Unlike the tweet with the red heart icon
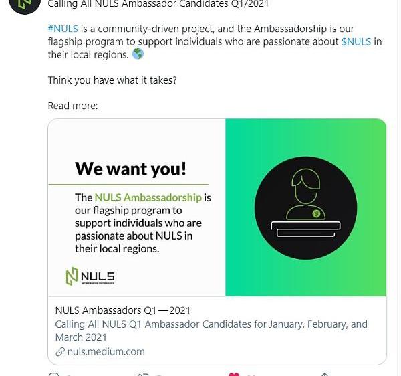 pyautogui.click(x=234, y=374)
